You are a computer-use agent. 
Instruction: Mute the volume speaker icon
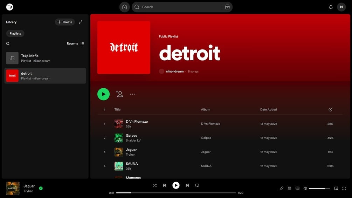pyautogui.click(x=305, y=188)
